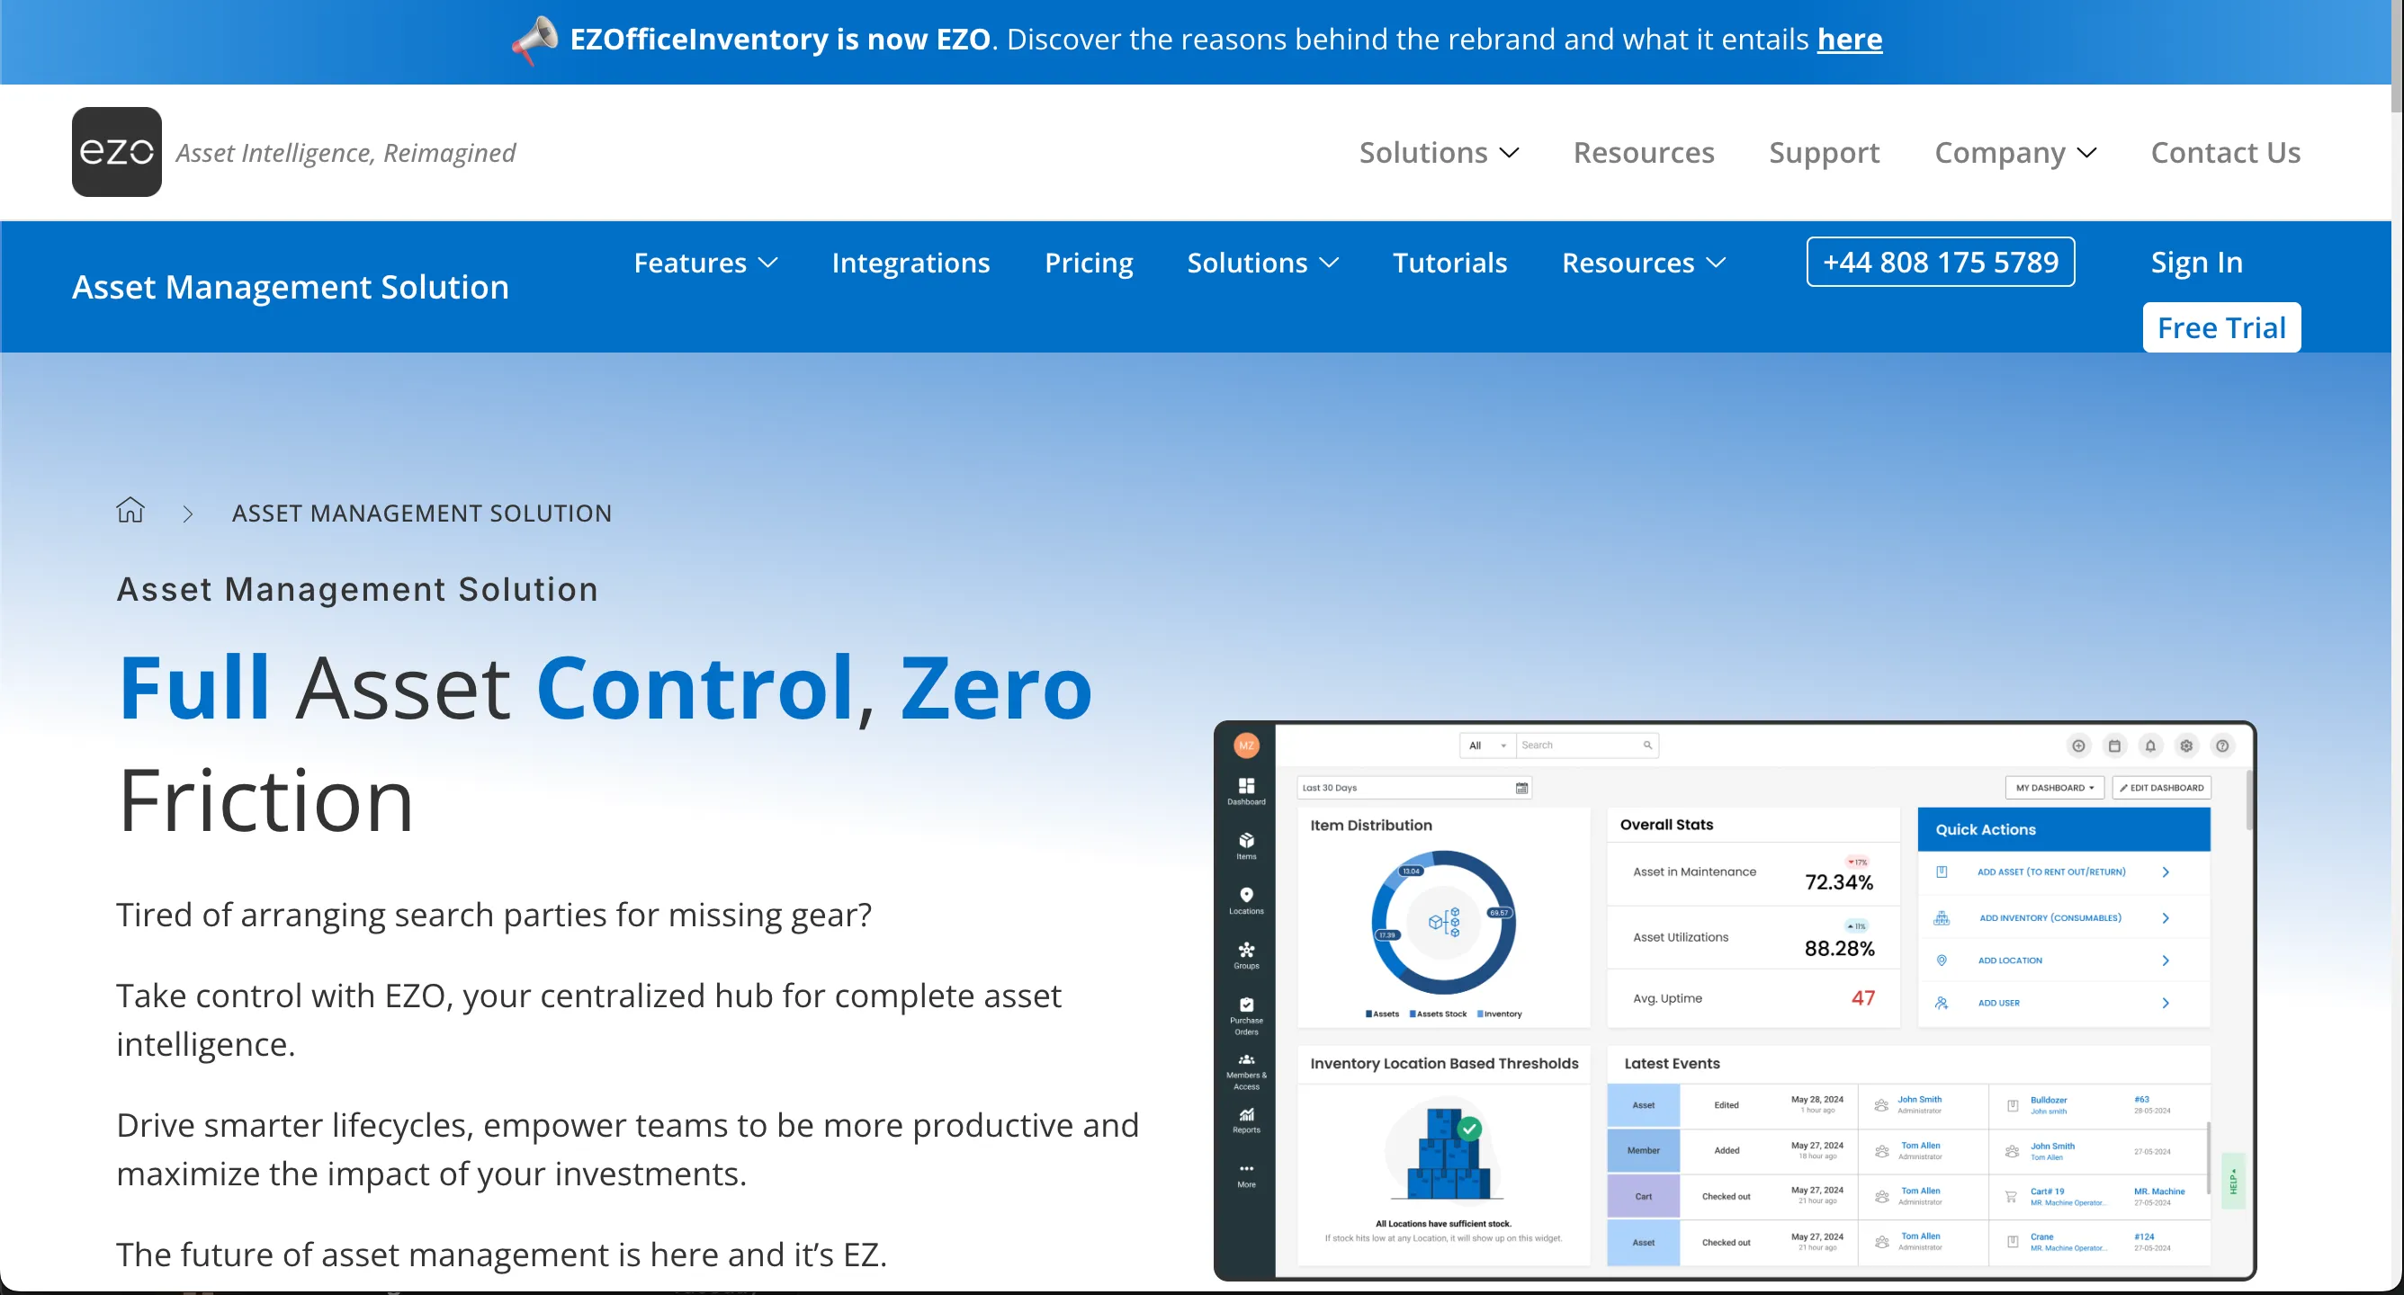This screenshot has width=2404, height=1295.
Task: Click the Locations pin icon in sidebar
Action: pyautogui.click(x=1246, y=895)
